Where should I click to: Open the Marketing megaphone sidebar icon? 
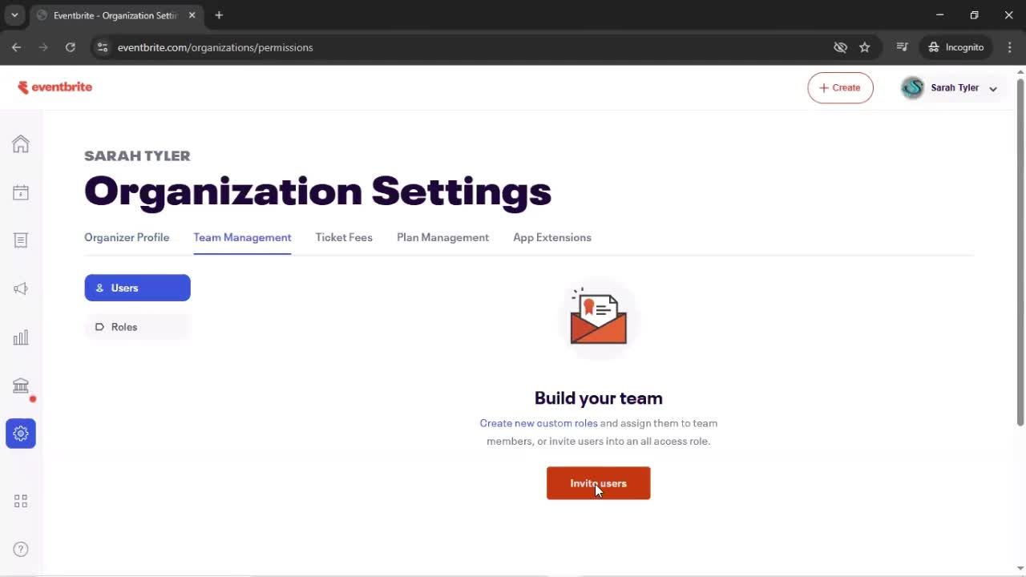click(21, 288)
